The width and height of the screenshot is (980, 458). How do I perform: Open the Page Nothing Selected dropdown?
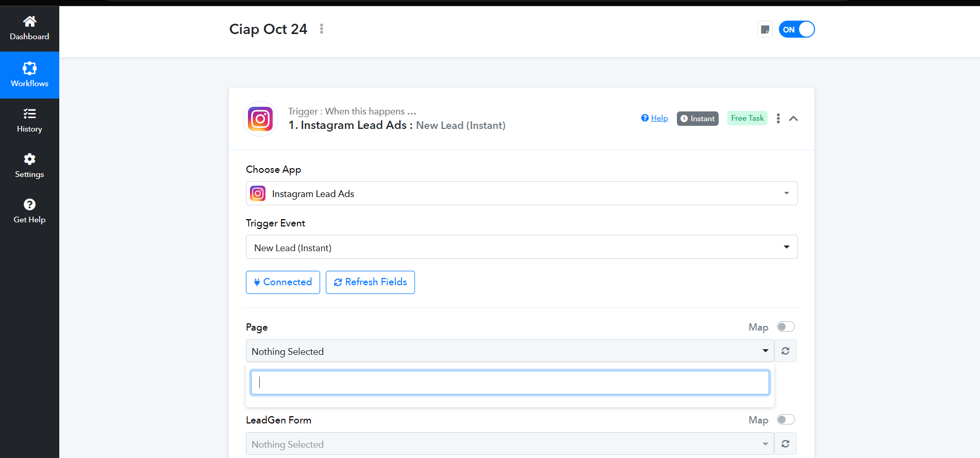[510, 351]
